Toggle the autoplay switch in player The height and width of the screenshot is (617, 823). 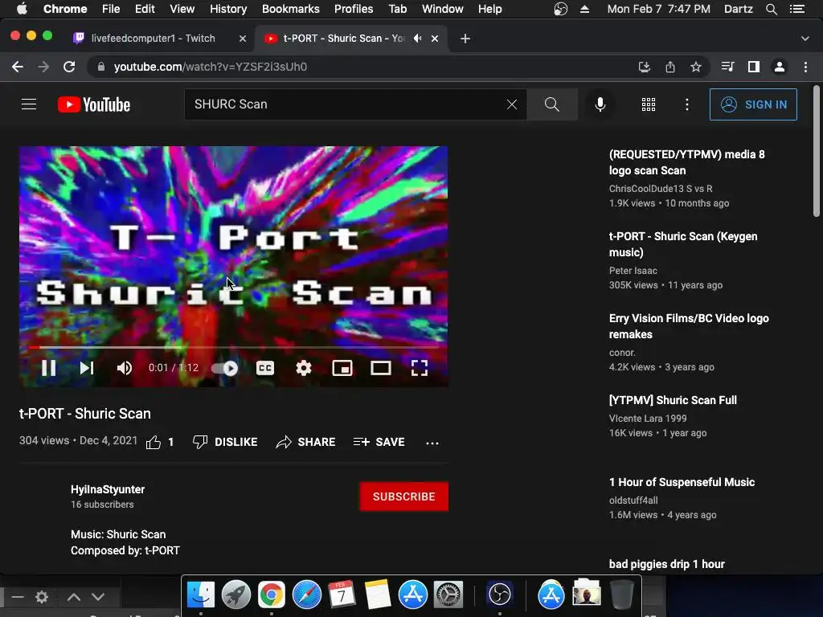[225, 368]
